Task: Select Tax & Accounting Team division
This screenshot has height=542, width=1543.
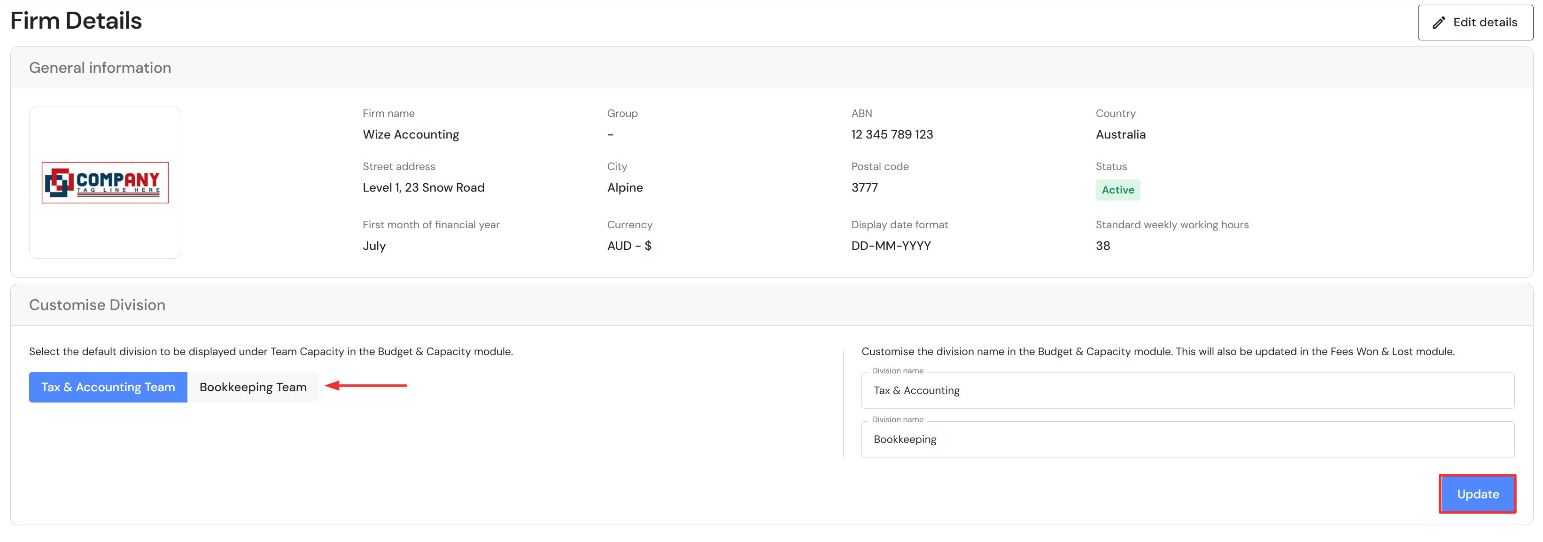Action: pyautogui.click(x=108, y=387)
